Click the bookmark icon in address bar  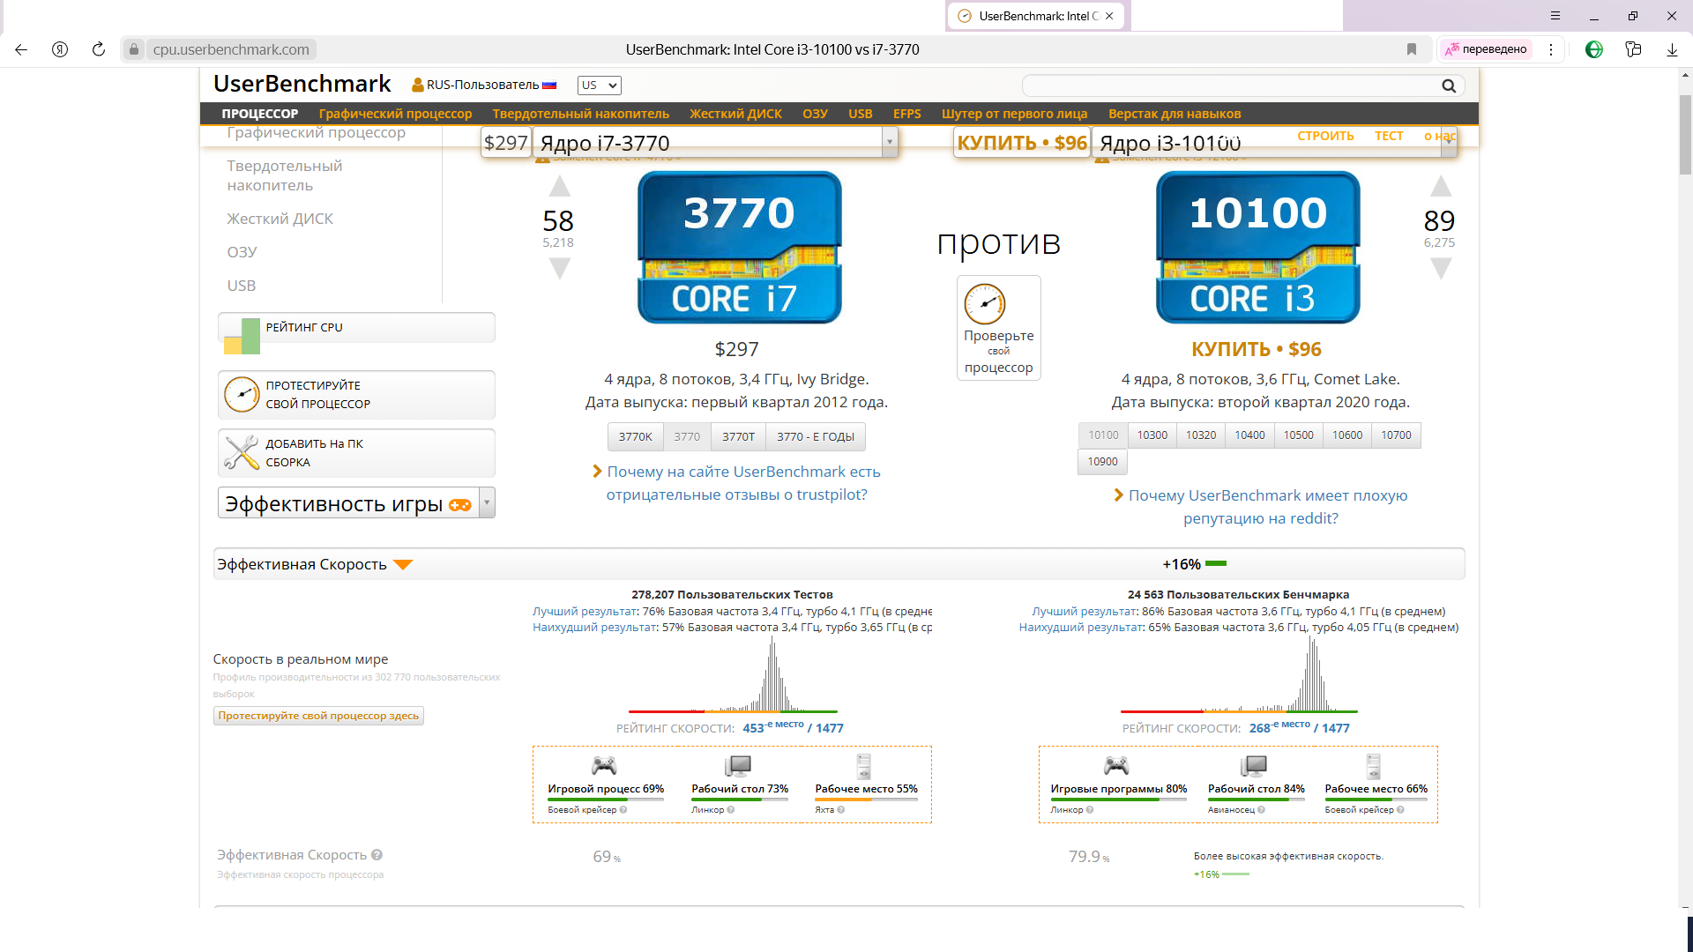click(1412, 49)
